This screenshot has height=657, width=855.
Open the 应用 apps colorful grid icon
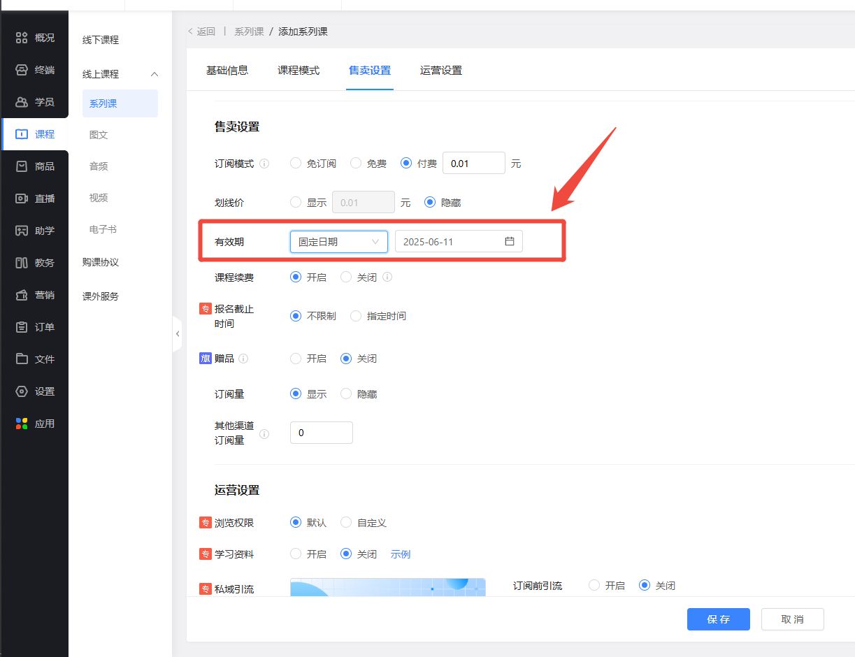[x=22, y=424]
